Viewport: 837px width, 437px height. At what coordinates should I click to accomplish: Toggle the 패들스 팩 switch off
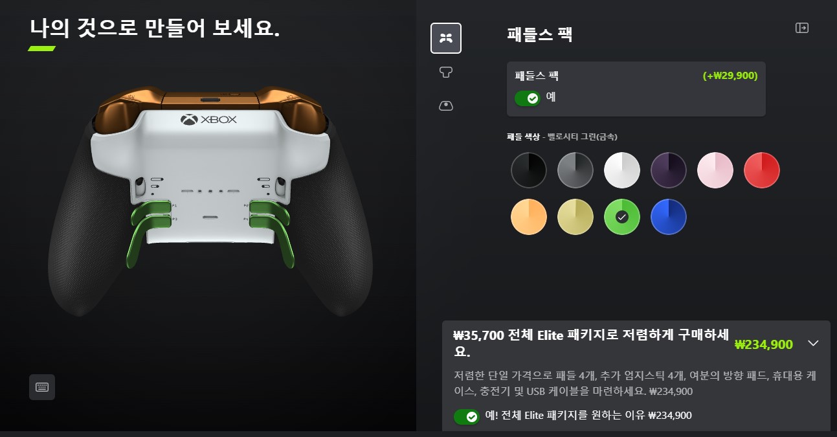tap(528, 98)
